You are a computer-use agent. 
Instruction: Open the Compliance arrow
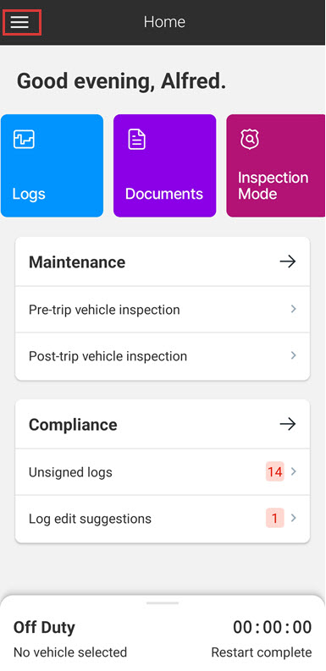287,424
